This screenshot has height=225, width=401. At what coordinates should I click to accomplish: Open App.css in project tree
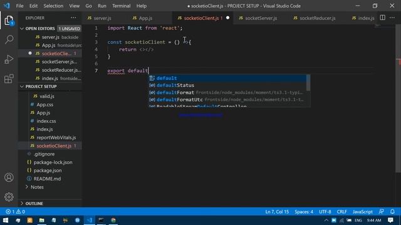pyautogui.click(x=50, y=104)
